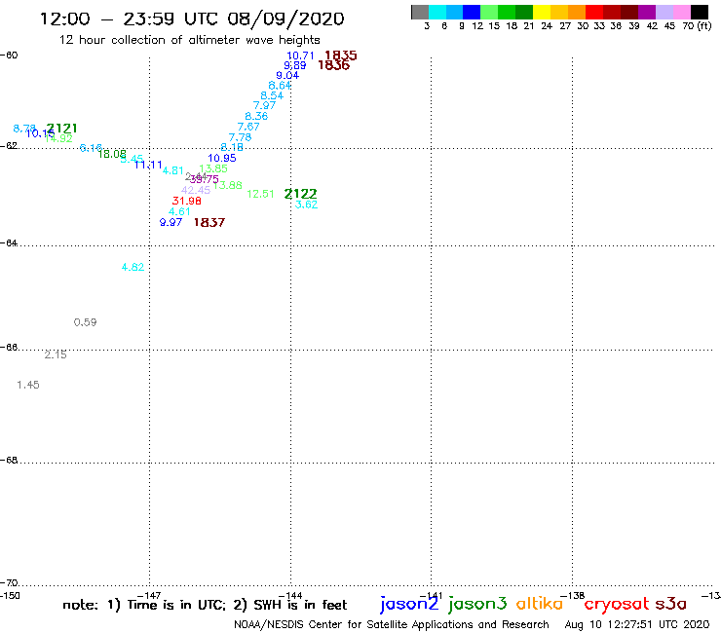Screen dimensions: 721x633
Task: Click the wave height value '12.51'
Action: point(260,194)
